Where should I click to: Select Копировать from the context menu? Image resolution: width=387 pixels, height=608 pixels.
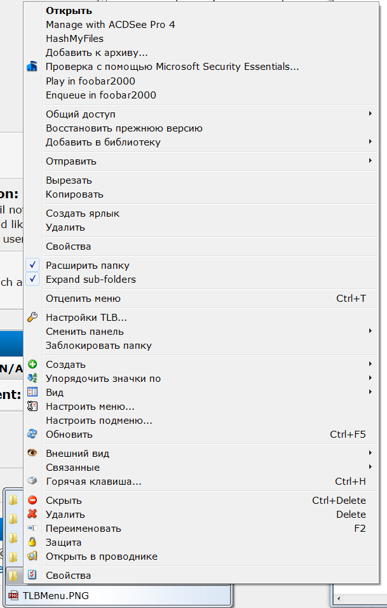(x=74, y=194)
